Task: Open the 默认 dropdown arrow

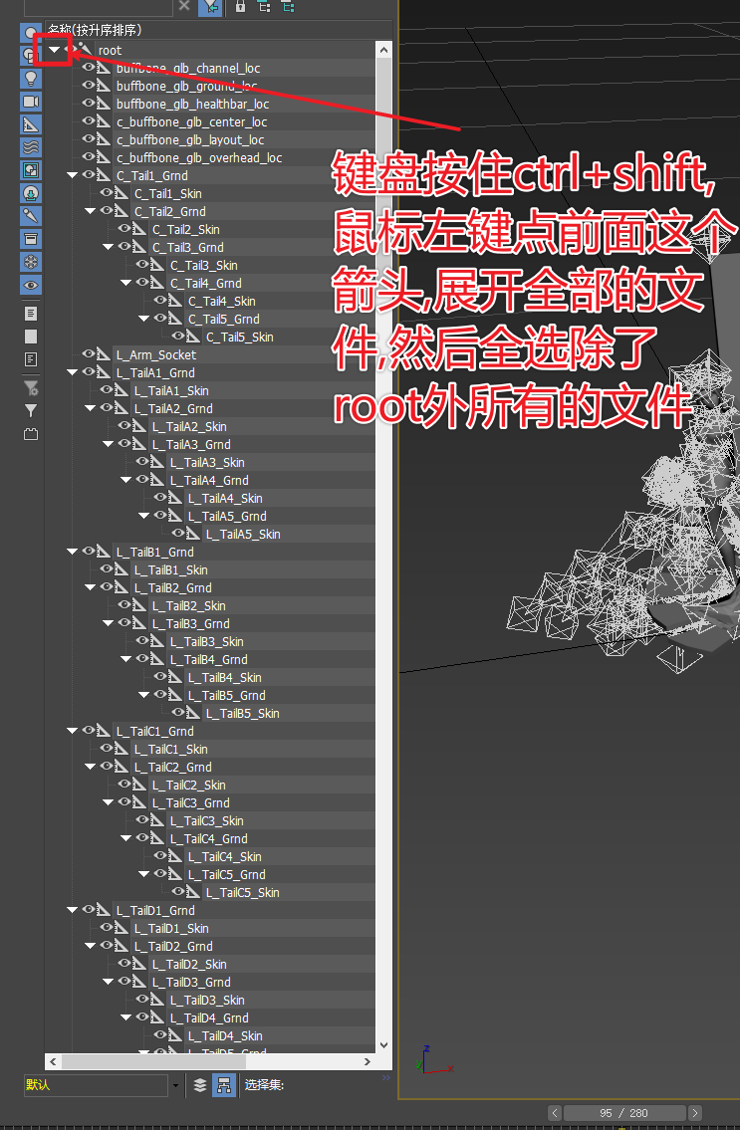Action: point(175,1084)
